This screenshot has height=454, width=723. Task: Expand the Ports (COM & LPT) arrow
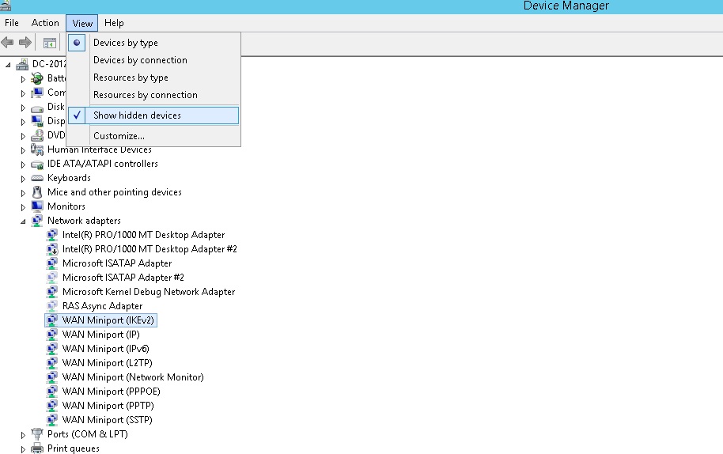23,435
